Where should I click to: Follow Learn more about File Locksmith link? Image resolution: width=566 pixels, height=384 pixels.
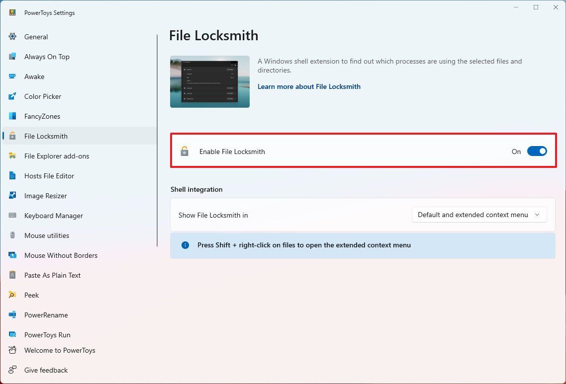pyautogui.click(x=309, y=86)
